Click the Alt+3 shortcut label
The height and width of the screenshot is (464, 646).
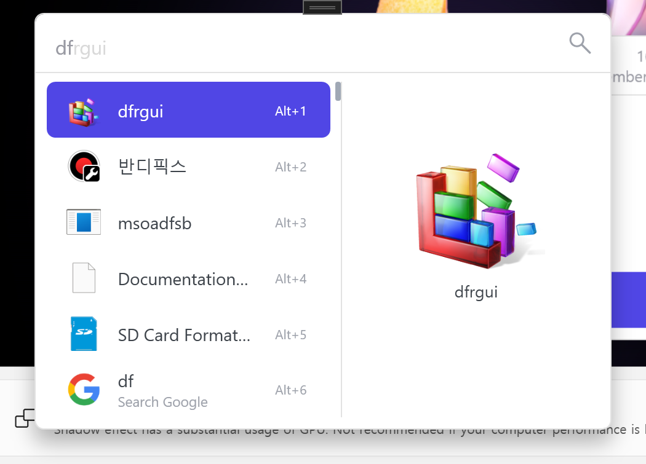point(290,223)
